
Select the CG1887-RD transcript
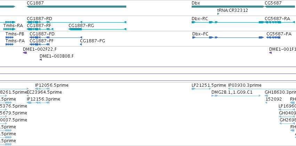77,22
